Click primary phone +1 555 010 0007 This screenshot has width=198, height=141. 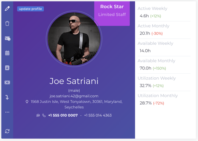tap(63, 115)
